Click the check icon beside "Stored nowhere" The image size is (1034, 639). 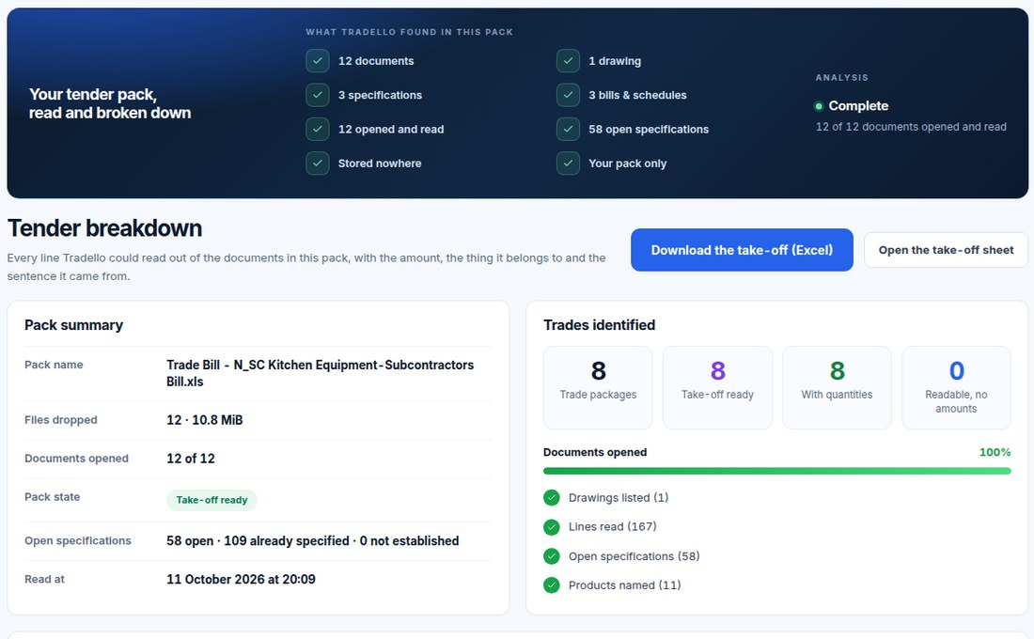317,164
